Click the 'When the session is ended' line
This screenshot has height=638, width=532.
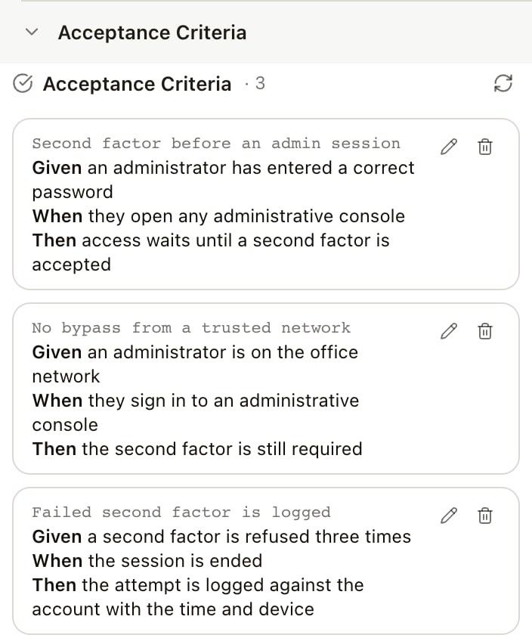point(147,561)
